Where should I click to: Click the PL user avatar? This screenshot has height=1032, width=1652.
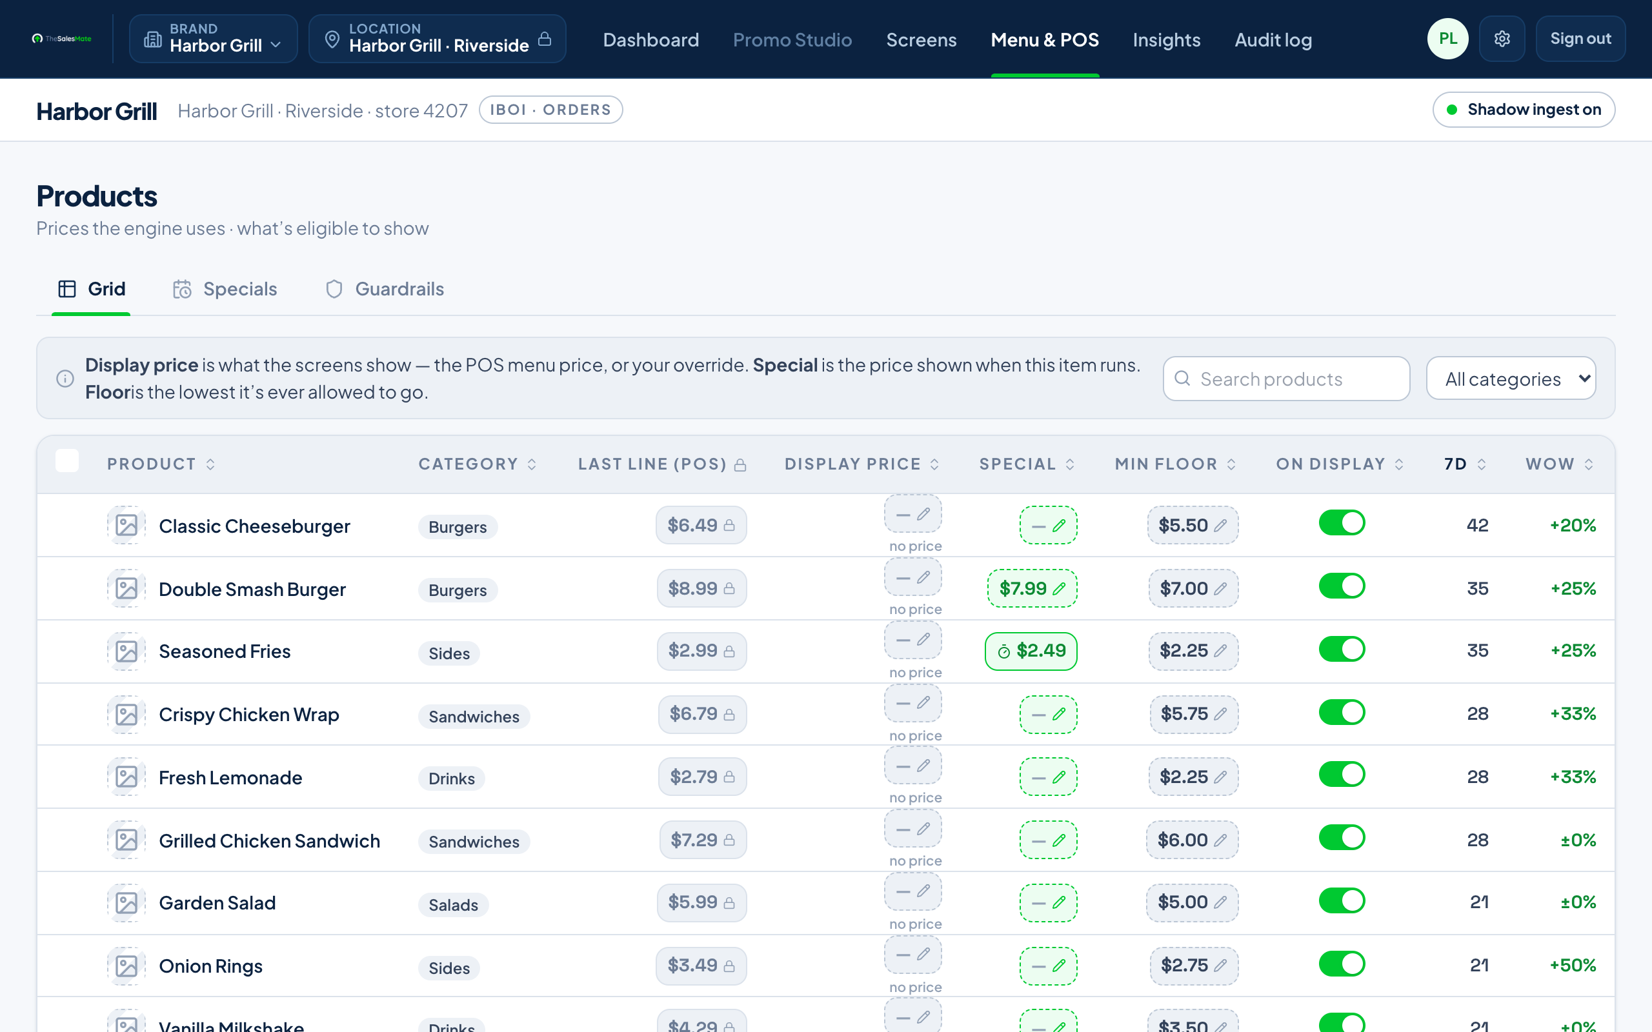click(x=1447, y=39)
